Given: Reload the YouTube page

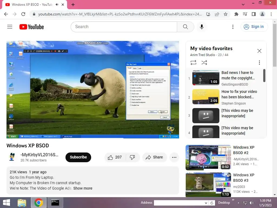Looking at the screenshot, I should pyautogui.click(x=23, y=14).
